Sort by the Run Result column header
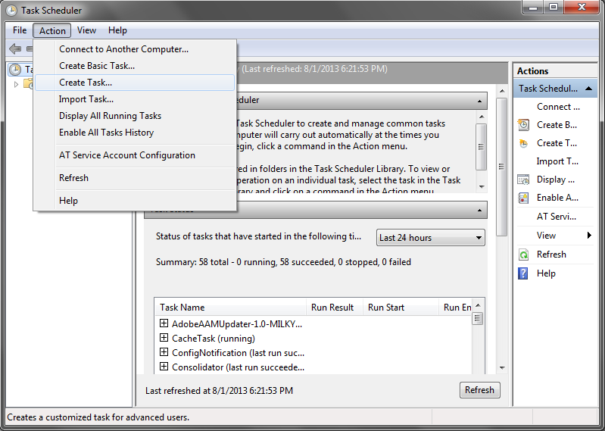This screenshot has width=605, height=431. point(335,307)
